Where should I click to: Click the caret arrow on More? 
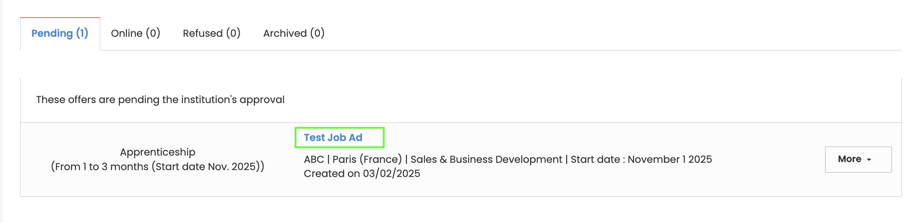click(x=869, y=160)
